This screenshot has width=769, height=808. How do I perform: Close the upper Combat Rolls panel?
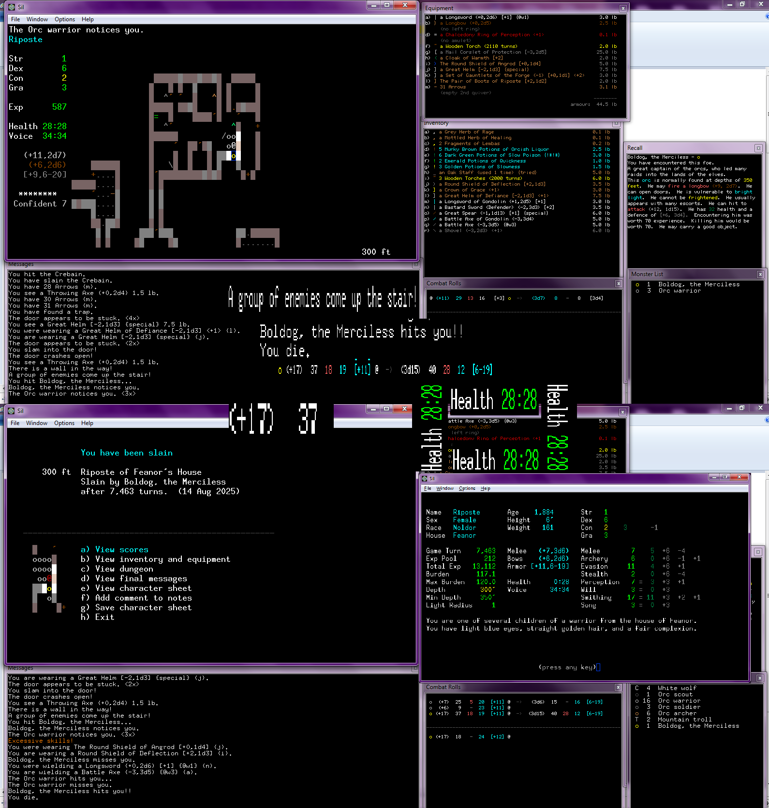pos(619,283)
